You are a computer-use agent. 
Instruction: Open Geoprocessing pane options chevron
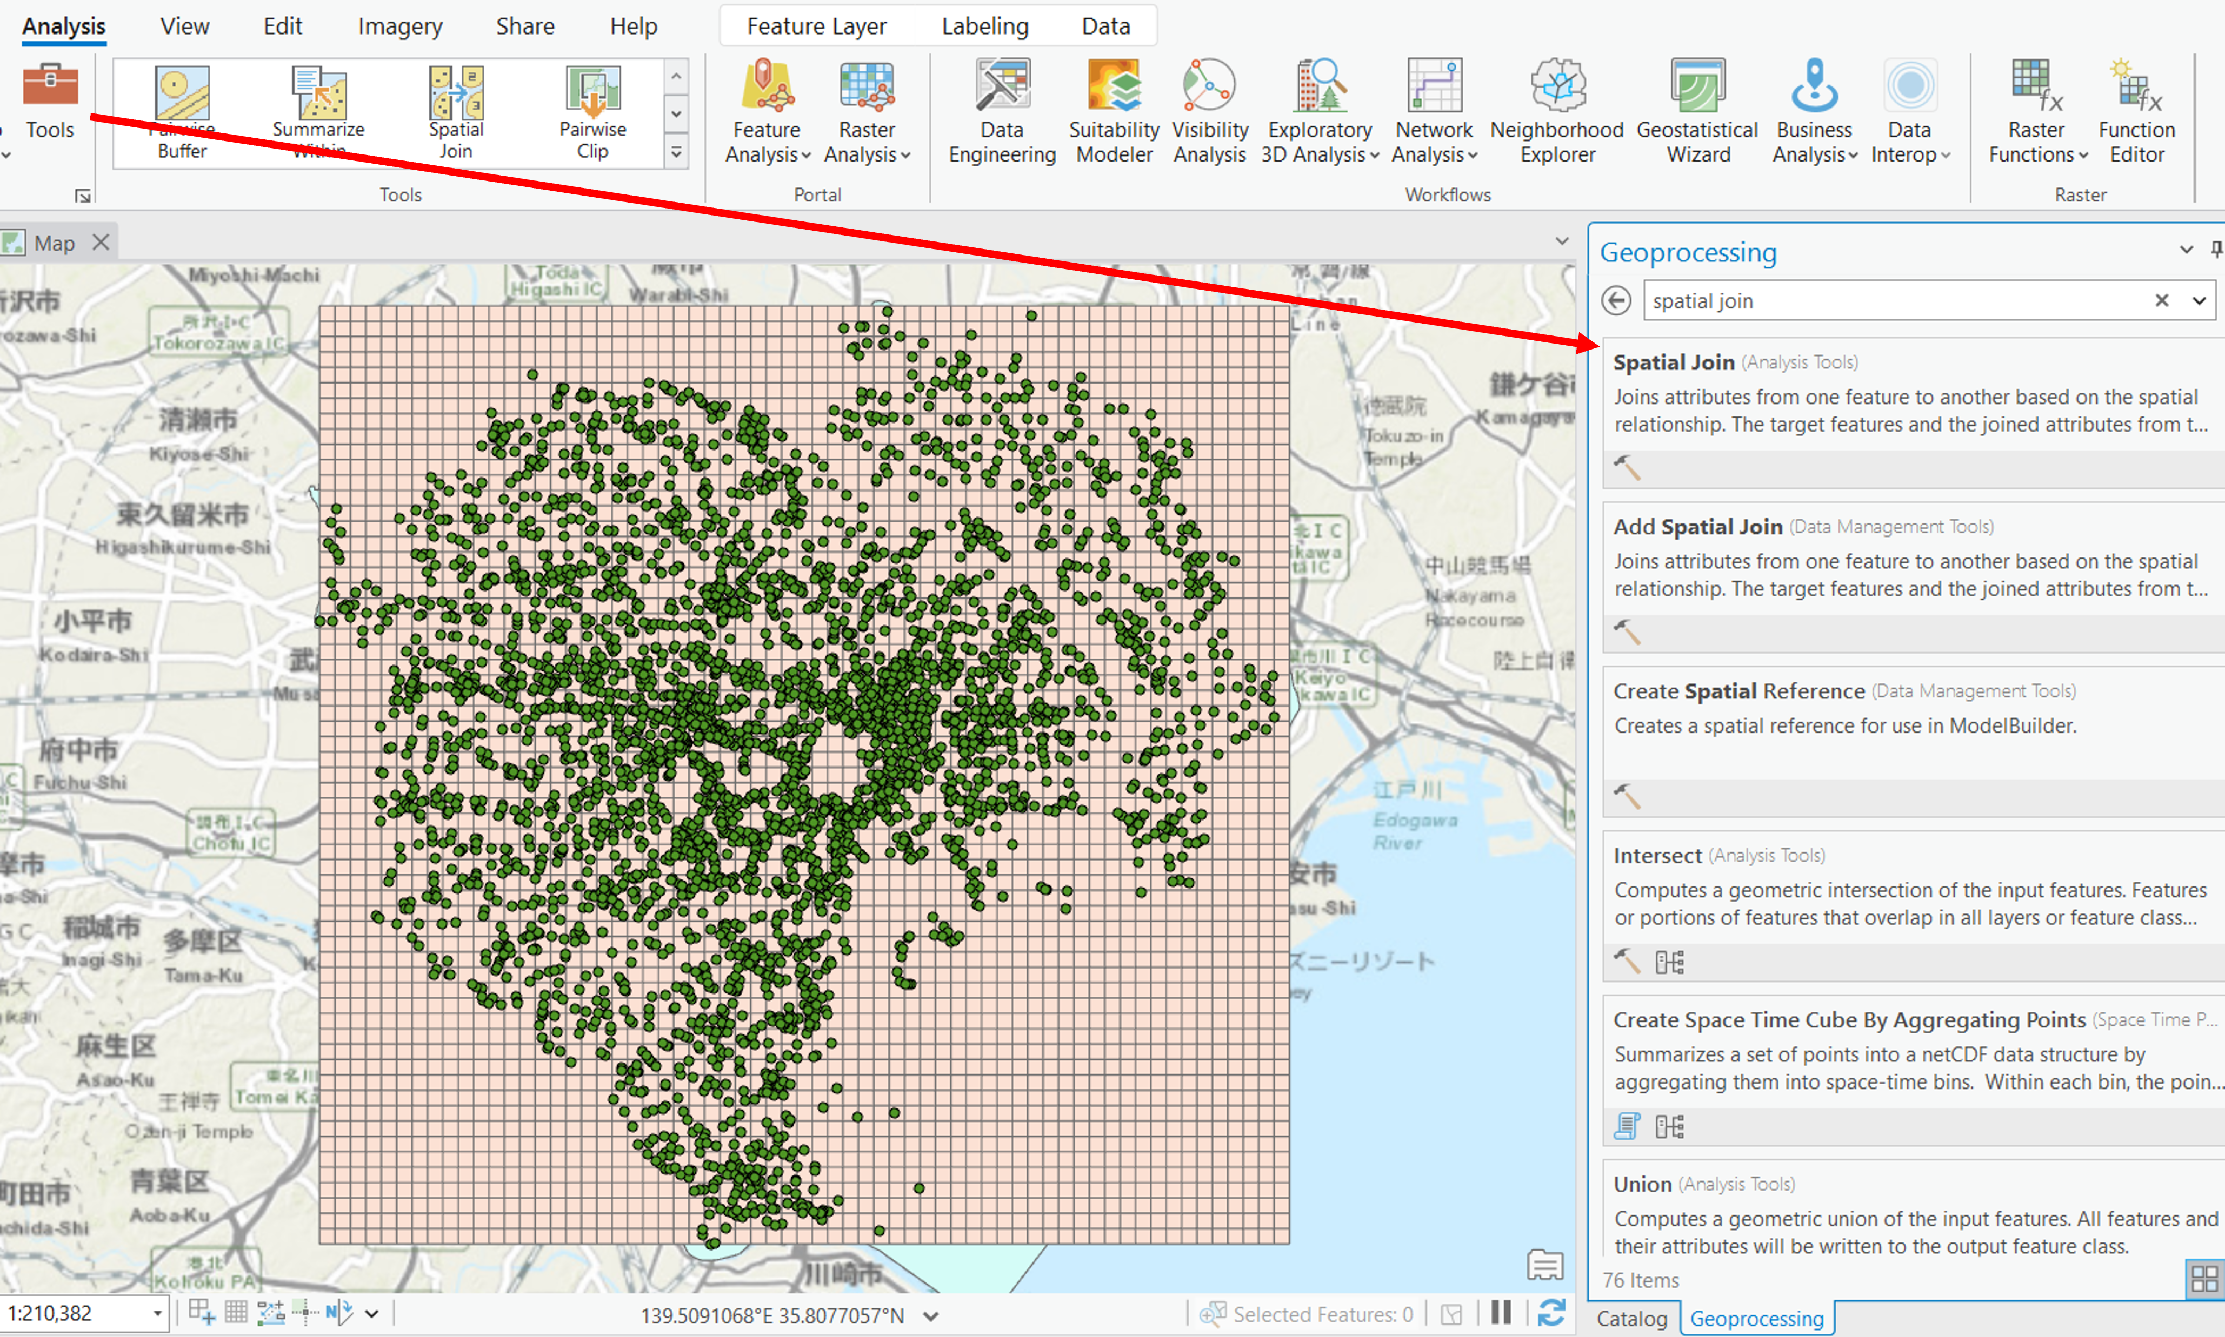pos(2186,250)
